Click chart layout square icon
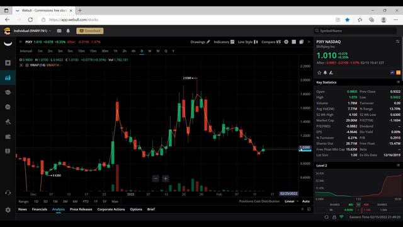Screen dimensions: 403x227 [294, 42]
